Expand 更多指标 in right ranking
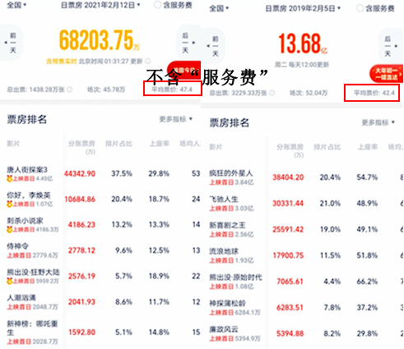The width and height of the screenshot is (404, 349). tap(378, 122)
